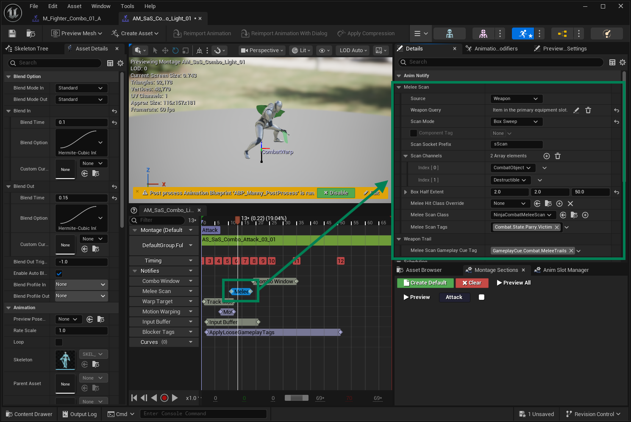Collapse the Weapon Trail section

point(399,239)
